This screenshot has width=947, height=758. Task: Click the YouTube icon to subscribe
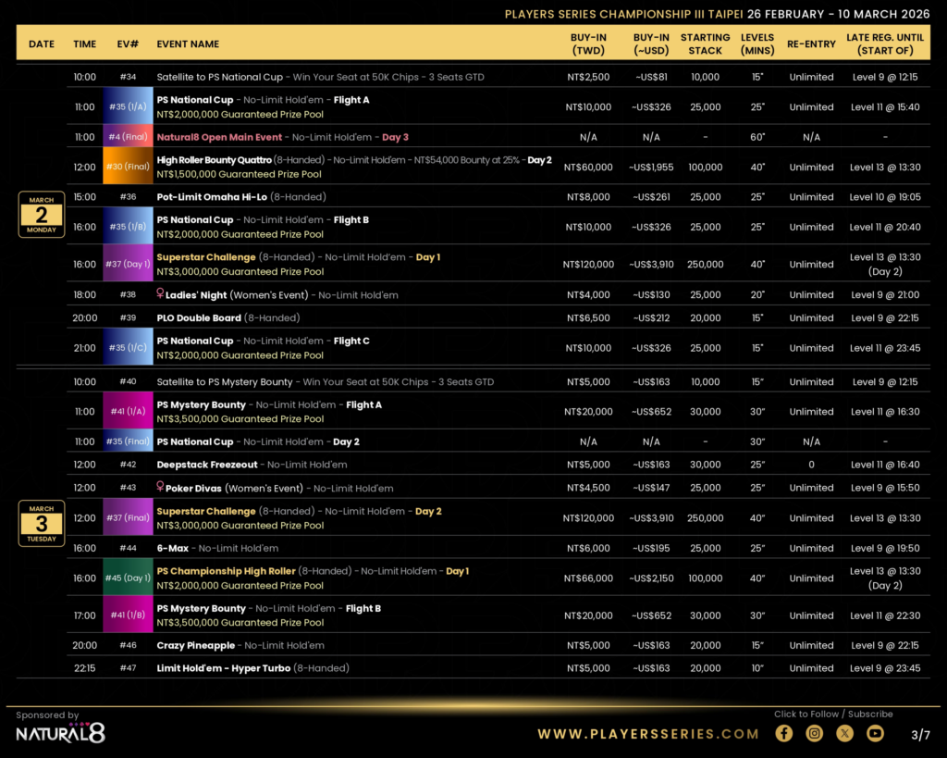(x=875, y=733)
